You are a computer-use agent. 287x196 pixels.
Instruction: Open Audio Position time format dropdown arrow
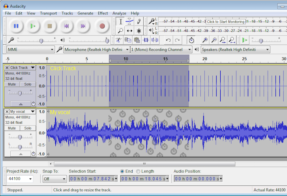pyautogui.click(x=221, y=179)
